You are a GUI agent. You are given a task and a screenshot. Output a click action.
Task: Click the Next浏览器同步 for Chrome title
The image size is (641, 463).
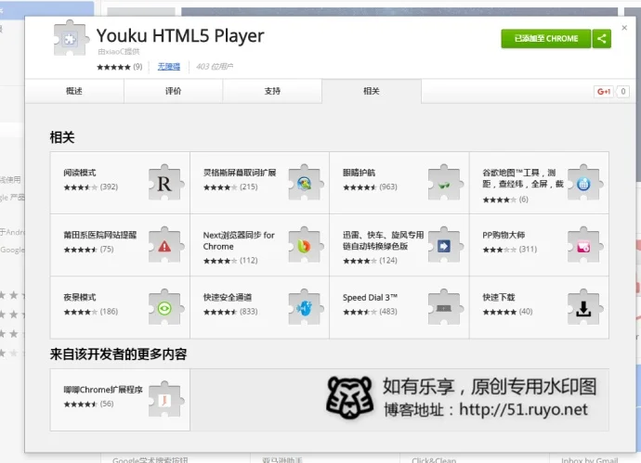[239, 241]
